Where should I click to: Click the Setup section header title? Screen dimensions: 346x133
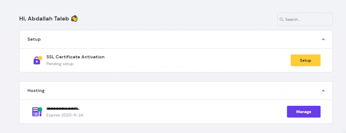click(x=34, y=39)
